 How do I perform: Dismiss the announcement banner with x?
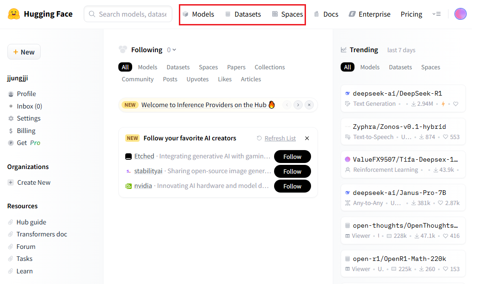tap(309, 105)
